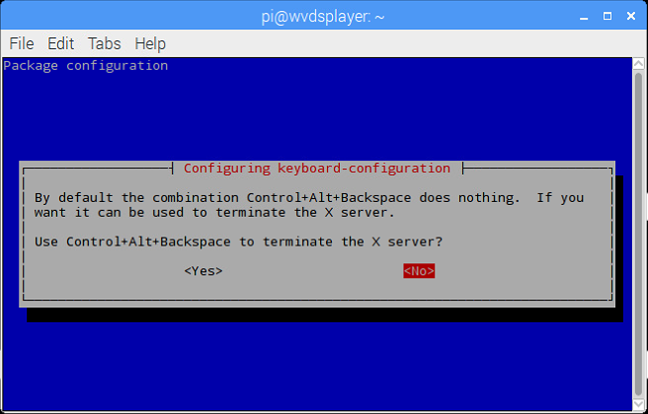
Task: Click the paragraph starting 'By default the combination'
Action: pos(309,205)
